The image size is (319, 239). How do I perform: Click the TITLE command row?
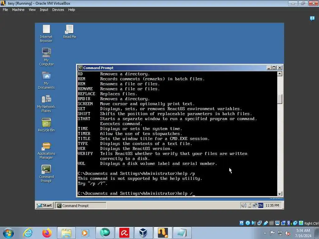(144, 138)
